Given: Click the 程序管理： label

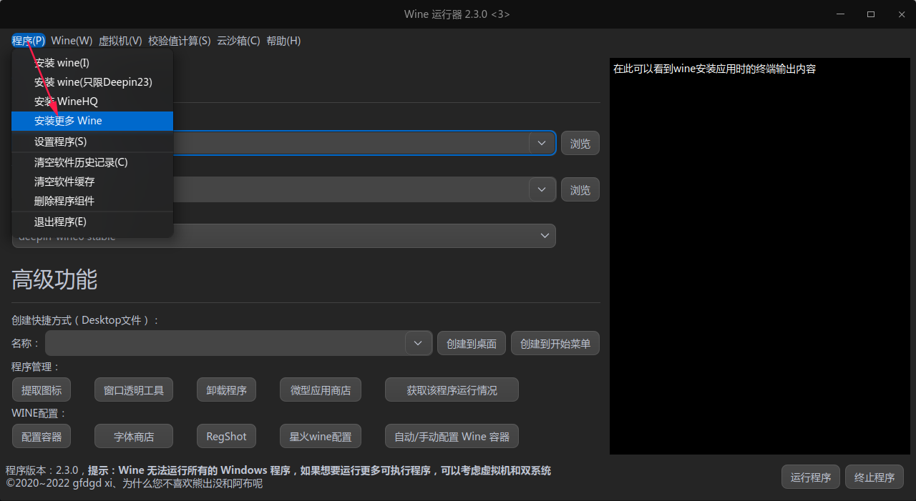Looking at the screenshot, I should pyautogui.click(x=36, y=367).
